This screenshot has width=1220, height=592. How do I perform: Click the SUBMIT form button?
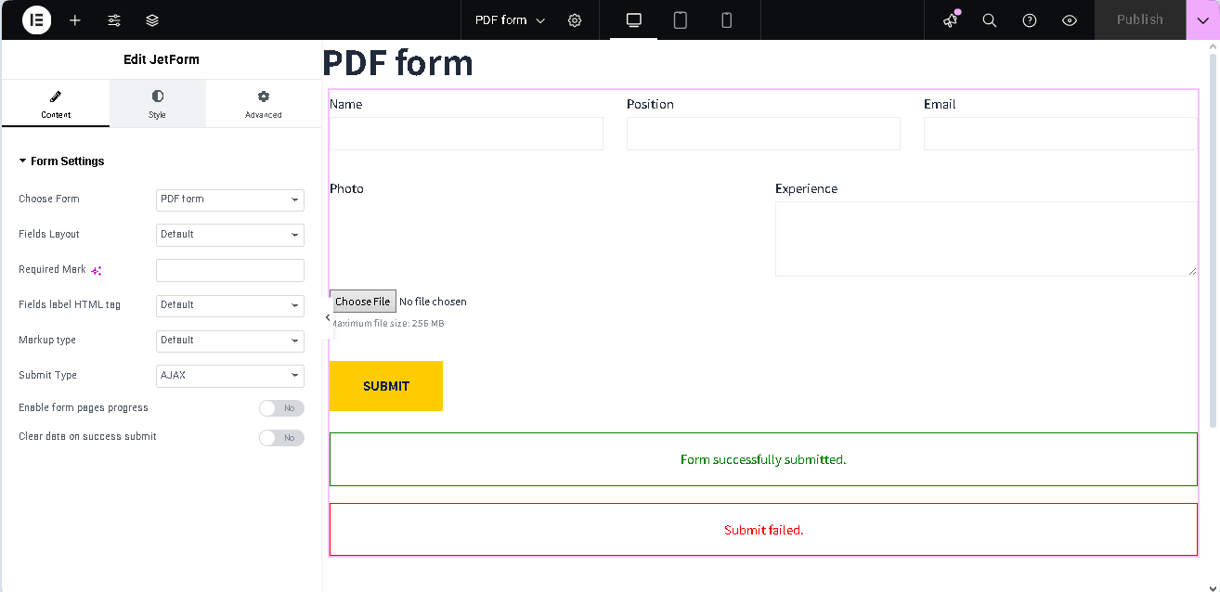click(385, 386)
